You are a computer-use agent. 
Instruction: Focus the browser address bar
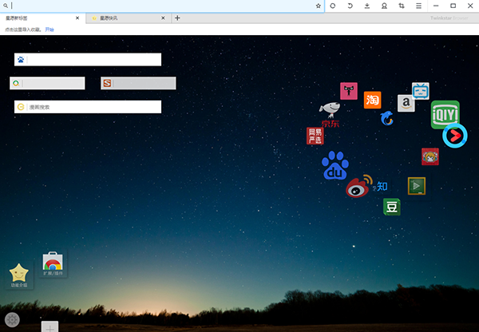[162, 6]
